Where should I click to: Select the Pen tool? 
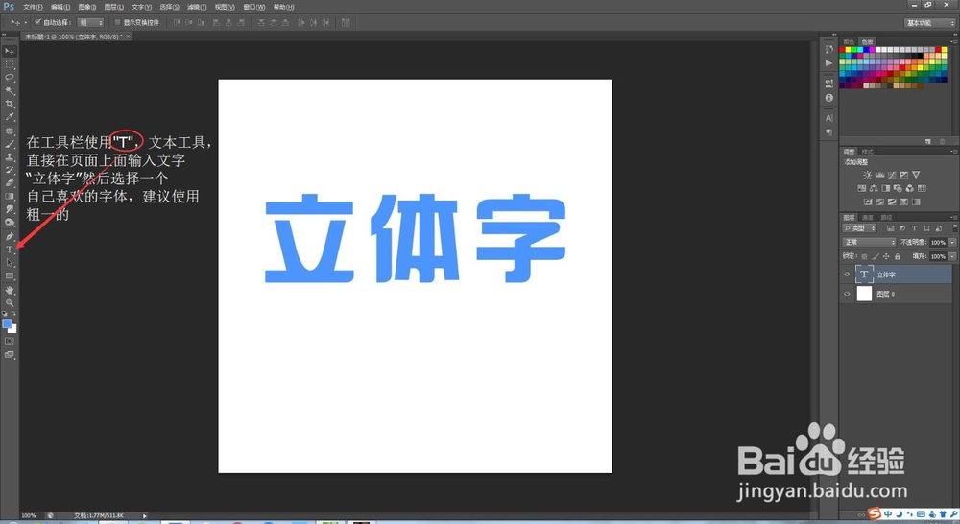click(x=10, y=236)
